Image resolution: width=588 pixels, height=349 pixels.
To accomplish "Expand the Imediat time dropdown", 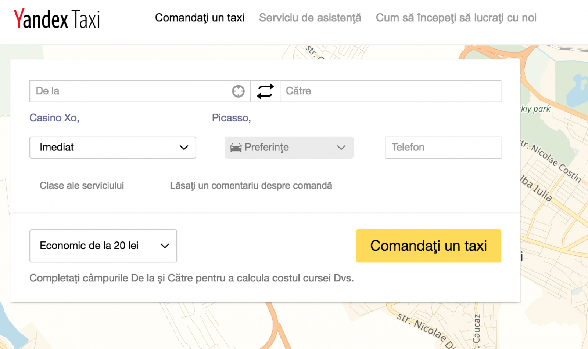I will 112,148.
